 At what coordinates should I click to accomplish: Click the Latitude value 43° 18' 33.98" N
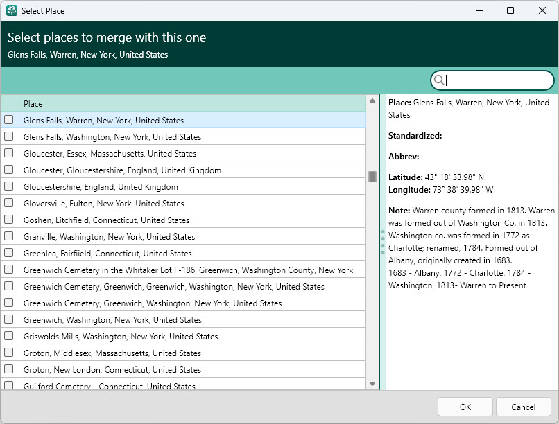(x=454, y=177)
